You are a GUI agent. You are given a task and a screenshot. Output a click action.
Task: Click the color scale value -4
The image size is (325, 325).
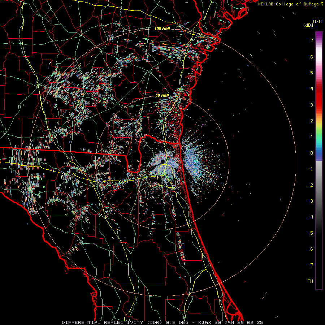[x=310, y=217]
